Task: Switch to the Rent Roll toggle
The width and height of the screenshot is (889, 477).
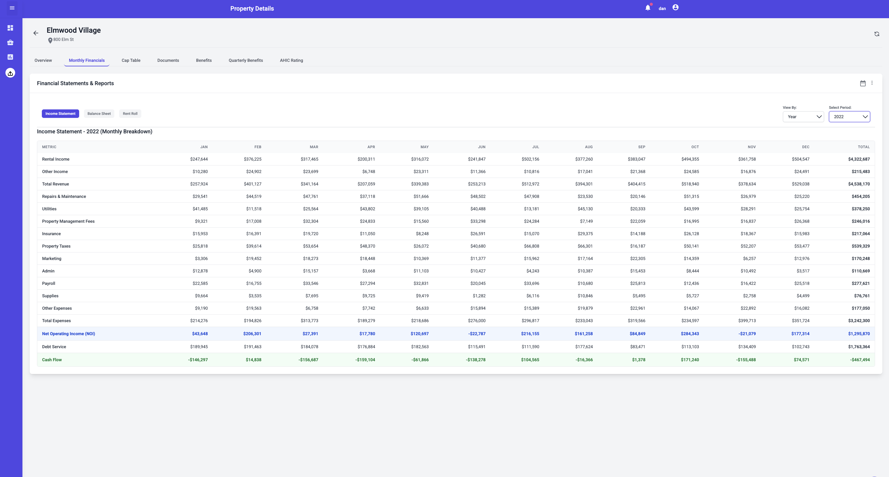Action: point(130,113)
